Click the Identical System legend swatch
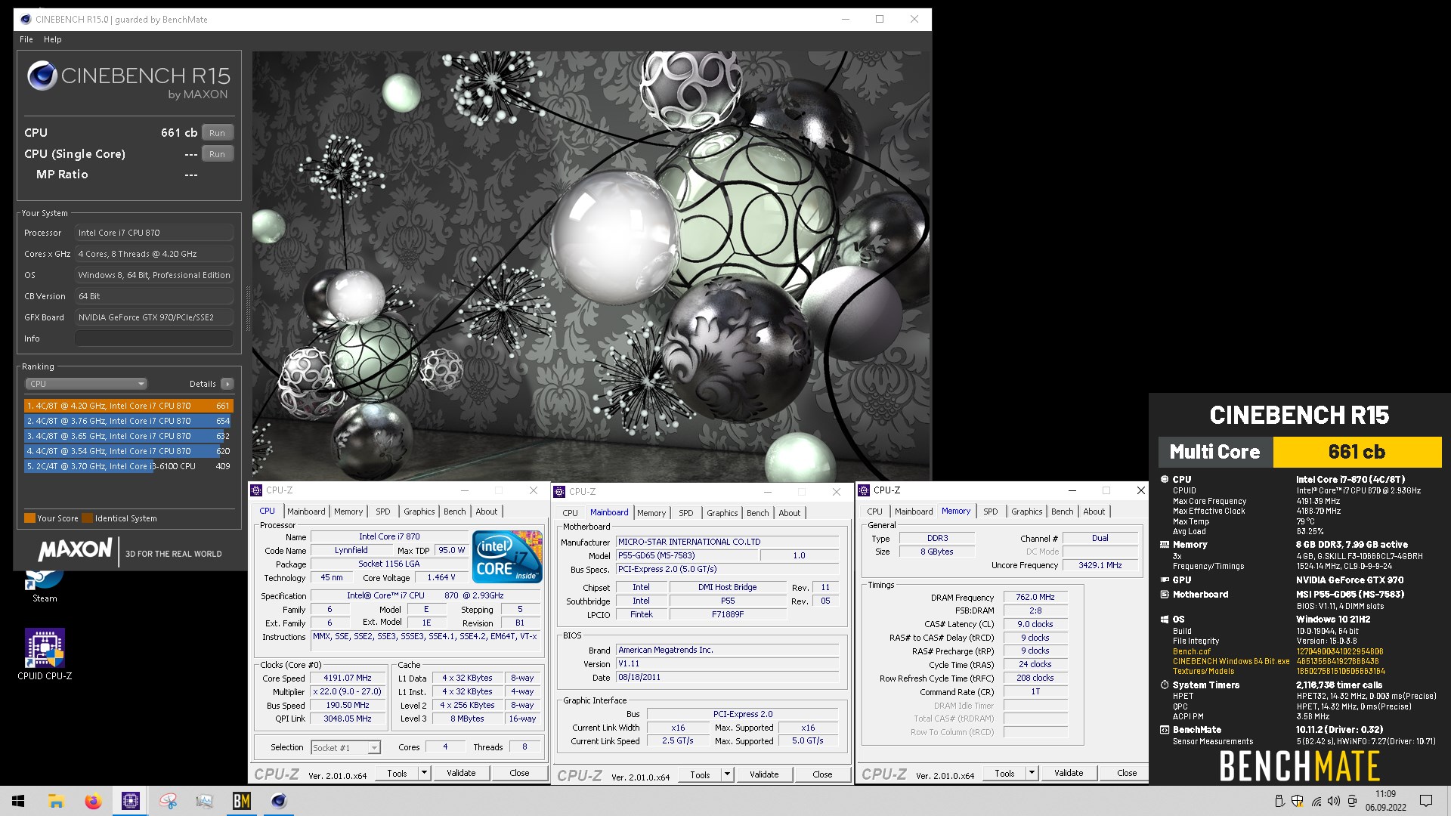Viewport: 1451px width, 816px height. click(88, 518)
